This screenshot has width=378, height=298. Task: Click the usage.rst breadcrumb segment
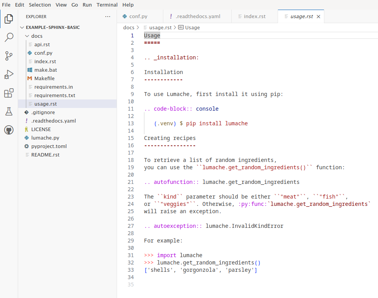click(160, 27)
